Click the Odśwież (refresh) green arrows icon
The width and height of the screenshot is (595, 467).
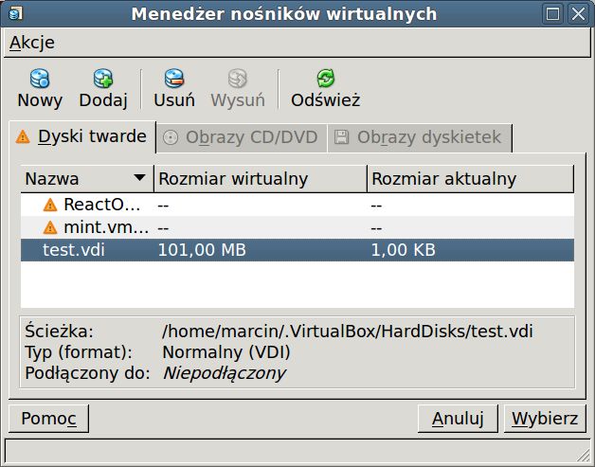point(326,79)
